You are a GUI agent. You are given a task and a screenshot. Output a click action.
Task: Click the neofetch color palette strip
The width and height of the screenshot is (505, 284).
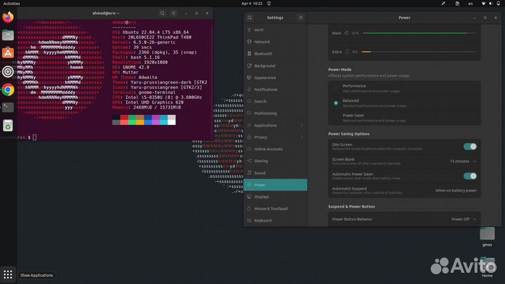[x=144, y=120]
